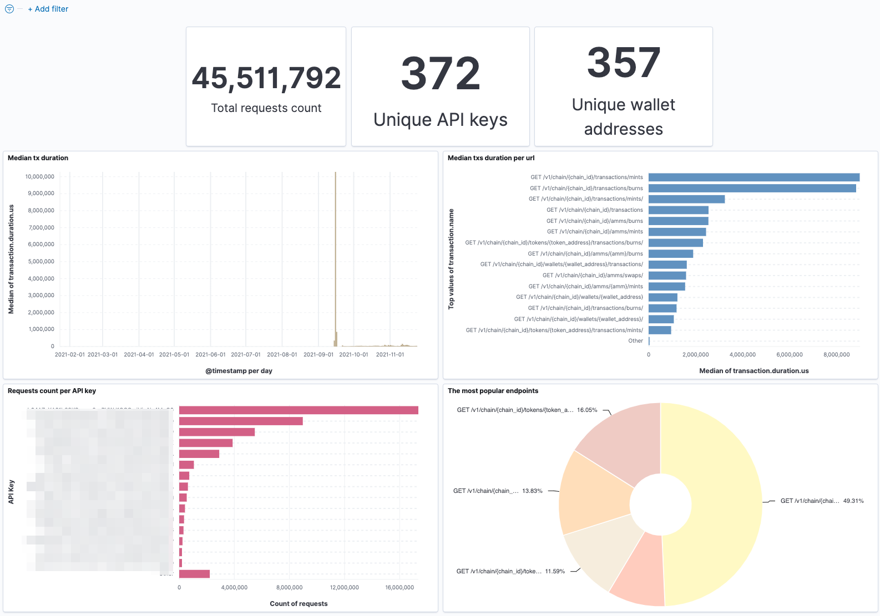
Task: Click the Add filter link
Action: coord(48,9)
